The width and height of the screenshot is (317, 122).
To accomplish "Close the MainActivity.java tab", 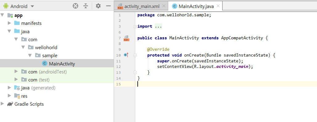I will 218,6.
